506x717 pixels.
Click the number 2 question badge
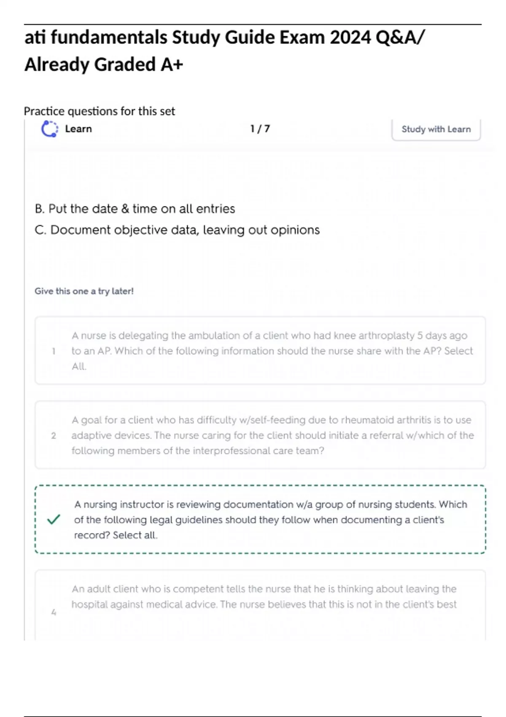(x=54, y=435)
